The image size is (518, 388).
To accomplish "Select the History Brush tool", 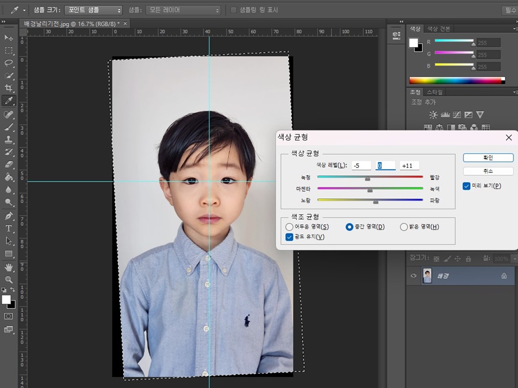I will tap(9, 152).
